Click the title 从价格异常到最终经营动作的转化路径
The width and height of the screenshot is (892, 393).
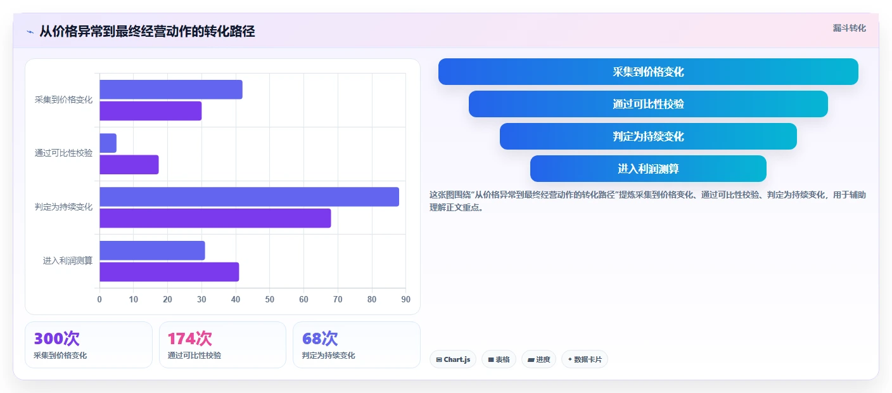point(147,31)
